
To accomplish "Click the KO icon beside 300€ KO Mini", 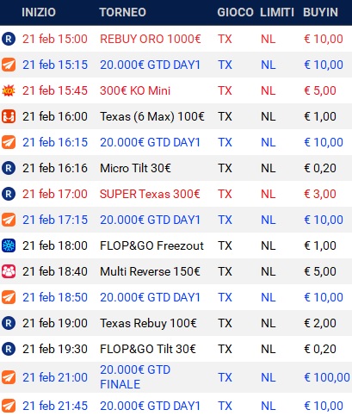I will tap(9, 90).
